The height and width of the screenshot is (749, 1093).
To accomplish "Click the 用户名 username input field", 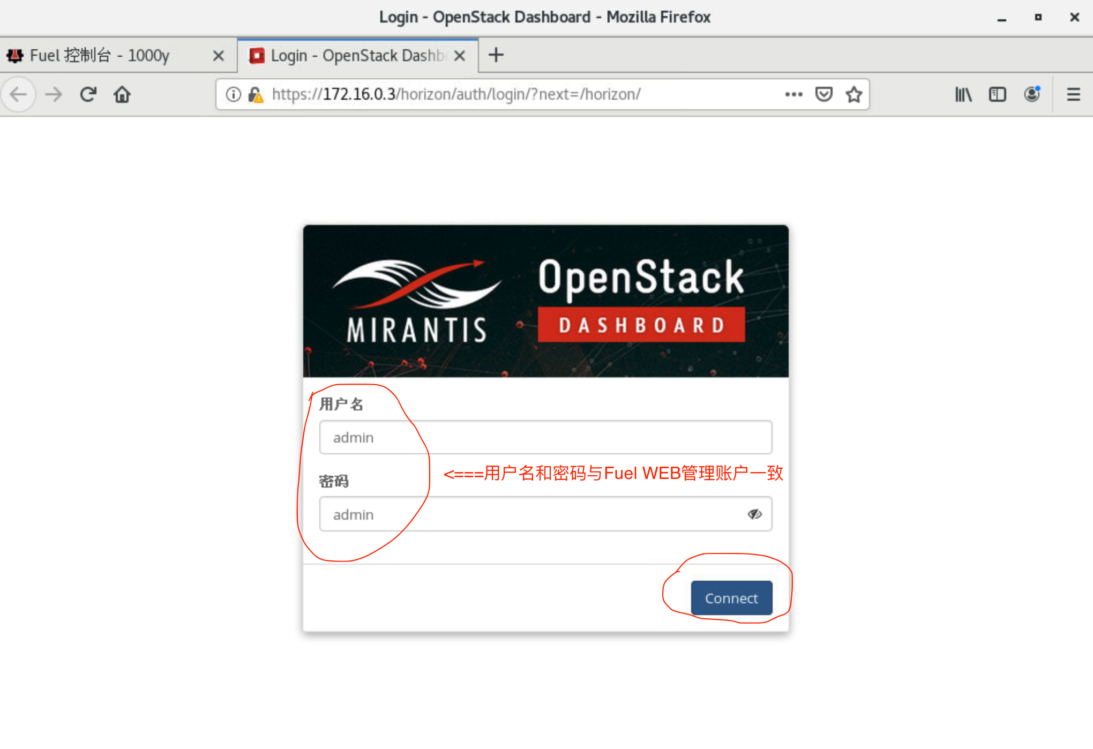I will tap(545, 438).
